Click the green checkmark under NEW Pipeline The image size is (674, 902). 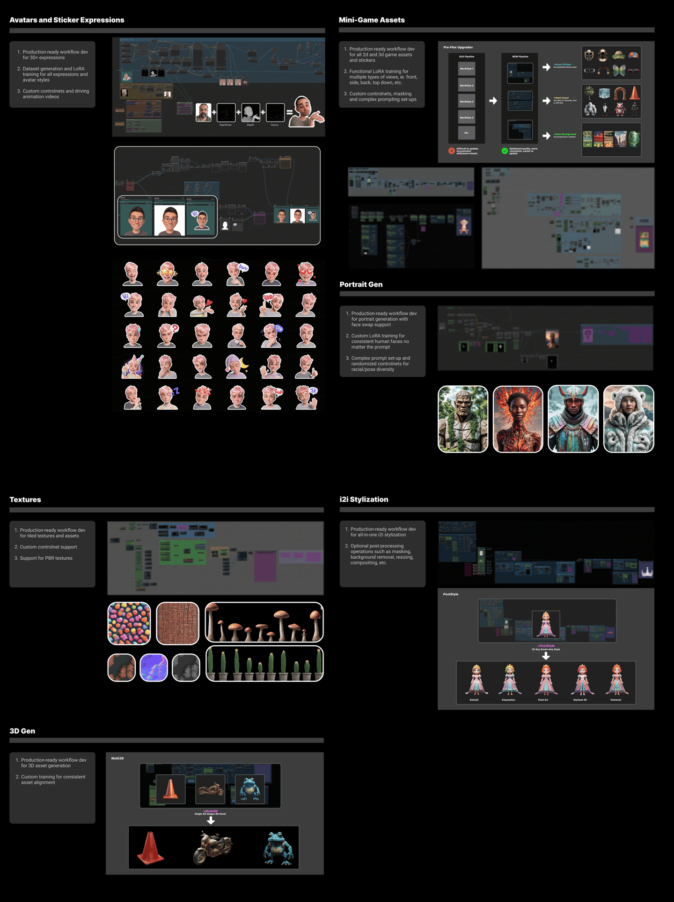(505, 151)
